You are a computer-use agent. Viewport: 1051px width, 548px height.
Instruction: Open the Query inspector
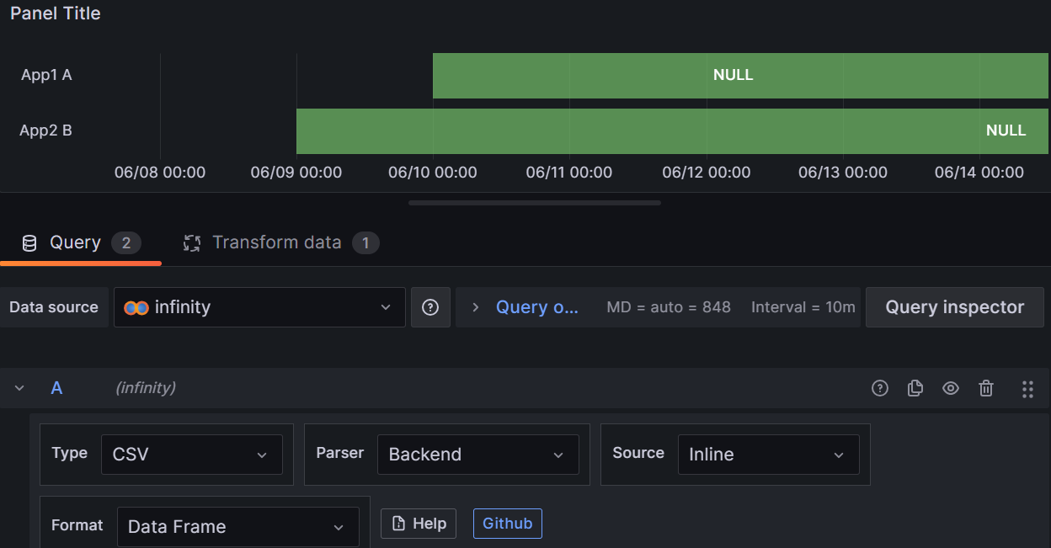click(955, 307)
